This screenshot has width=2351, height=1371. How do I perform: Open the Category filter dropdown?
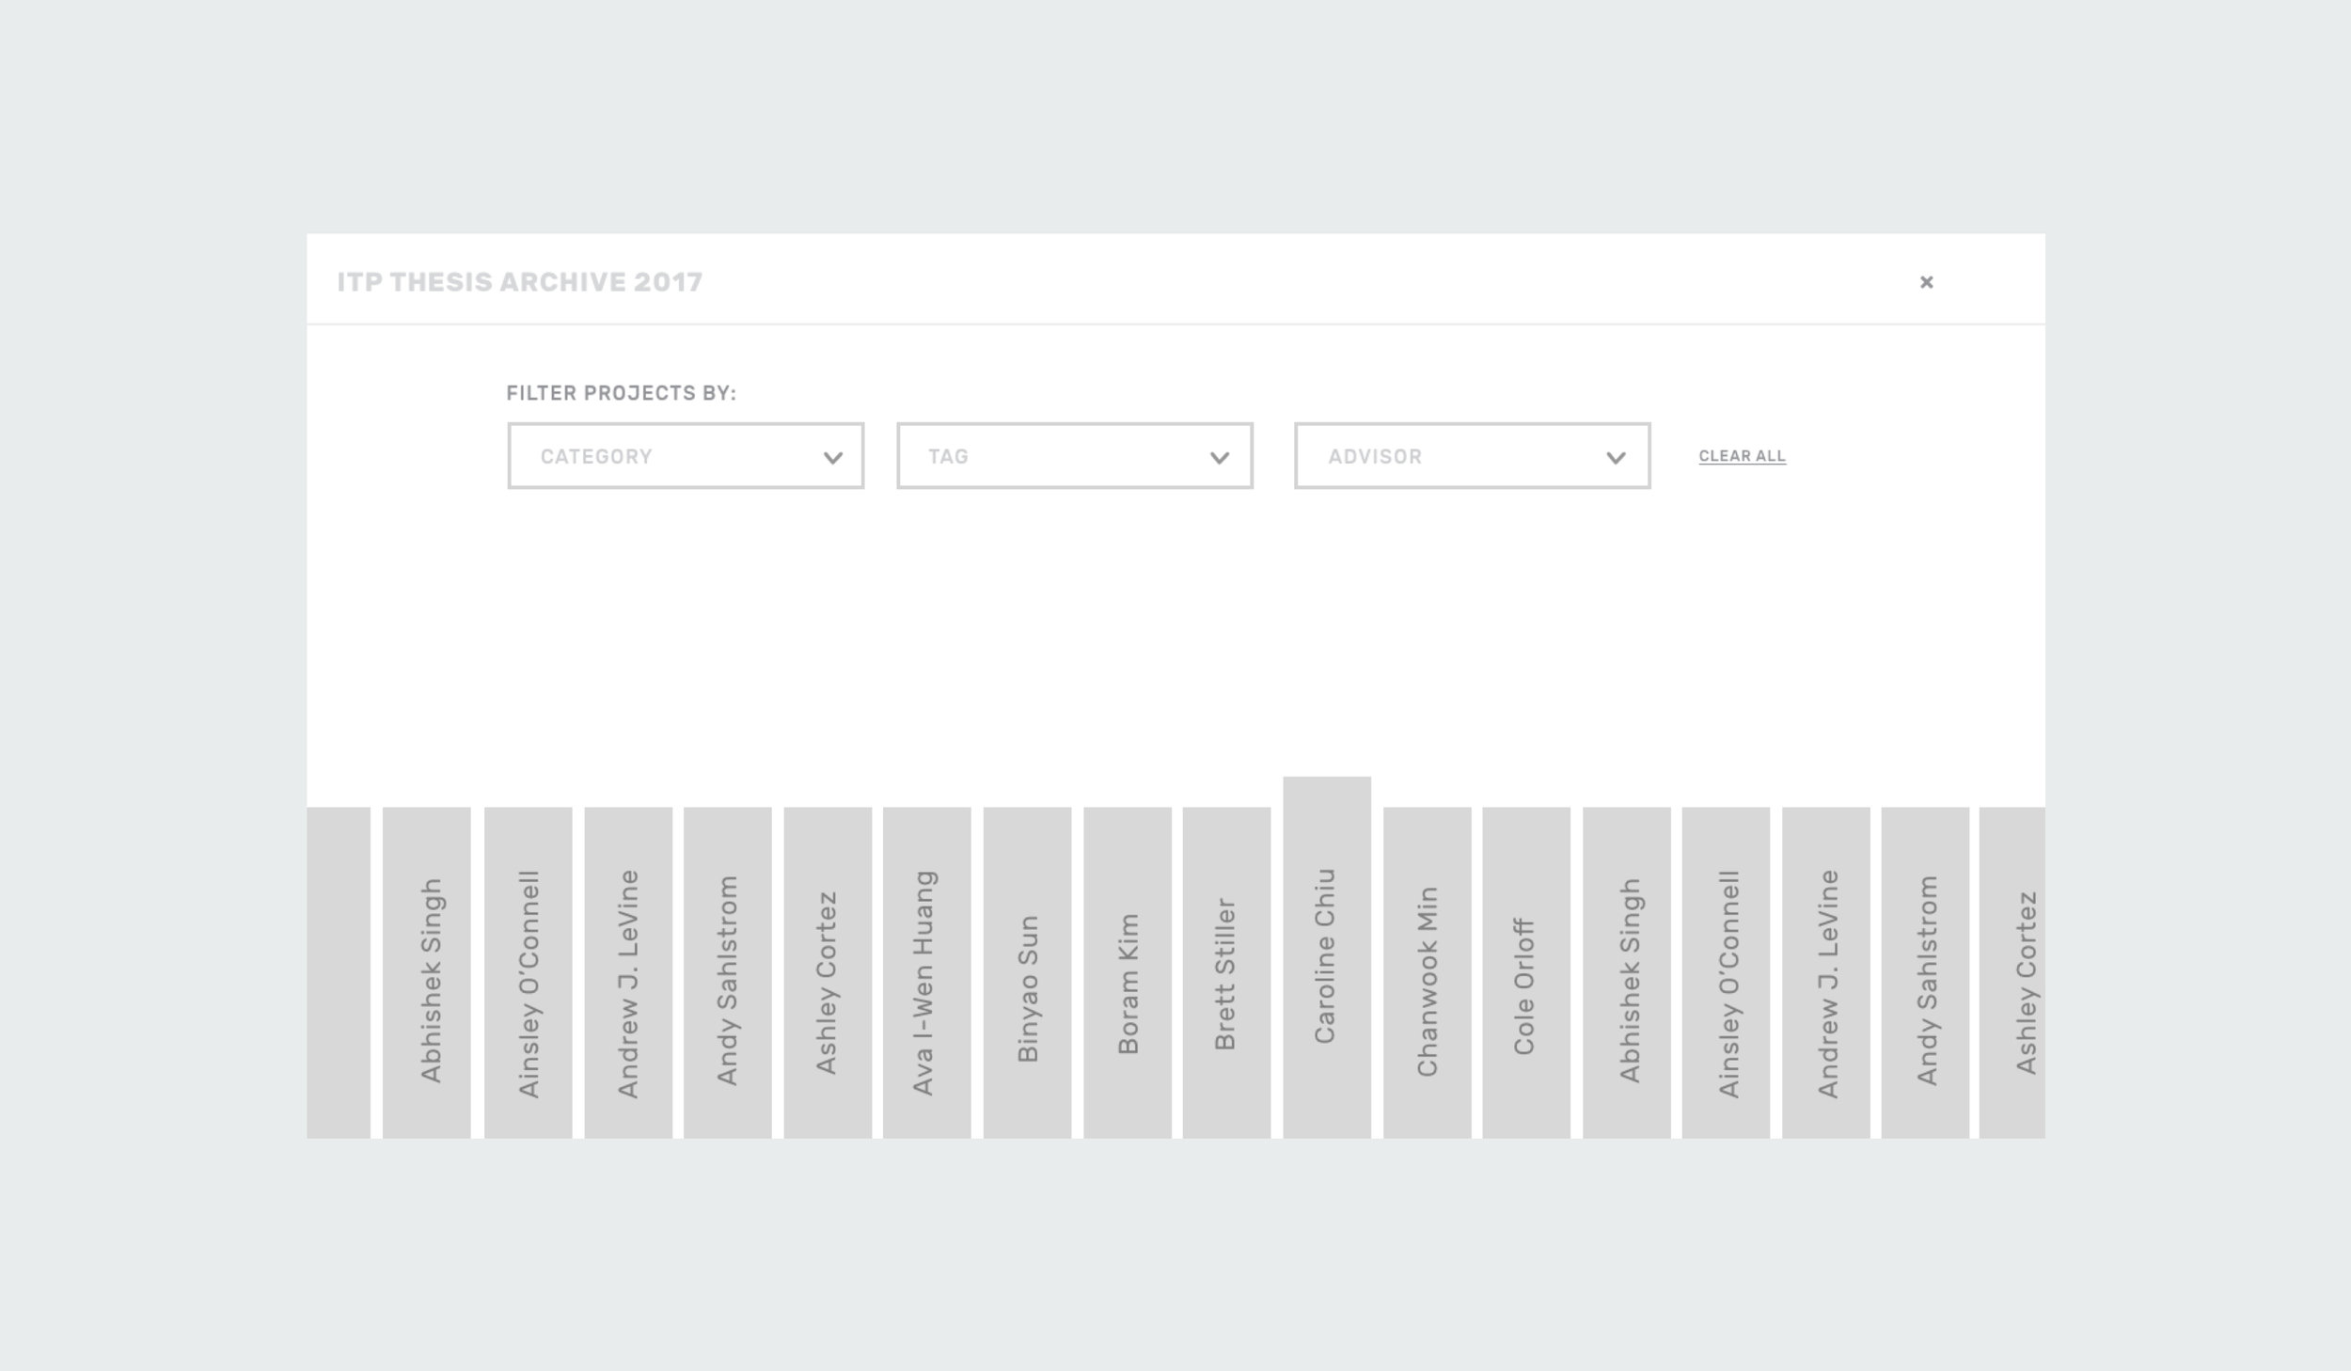click(x=686, y=456)
